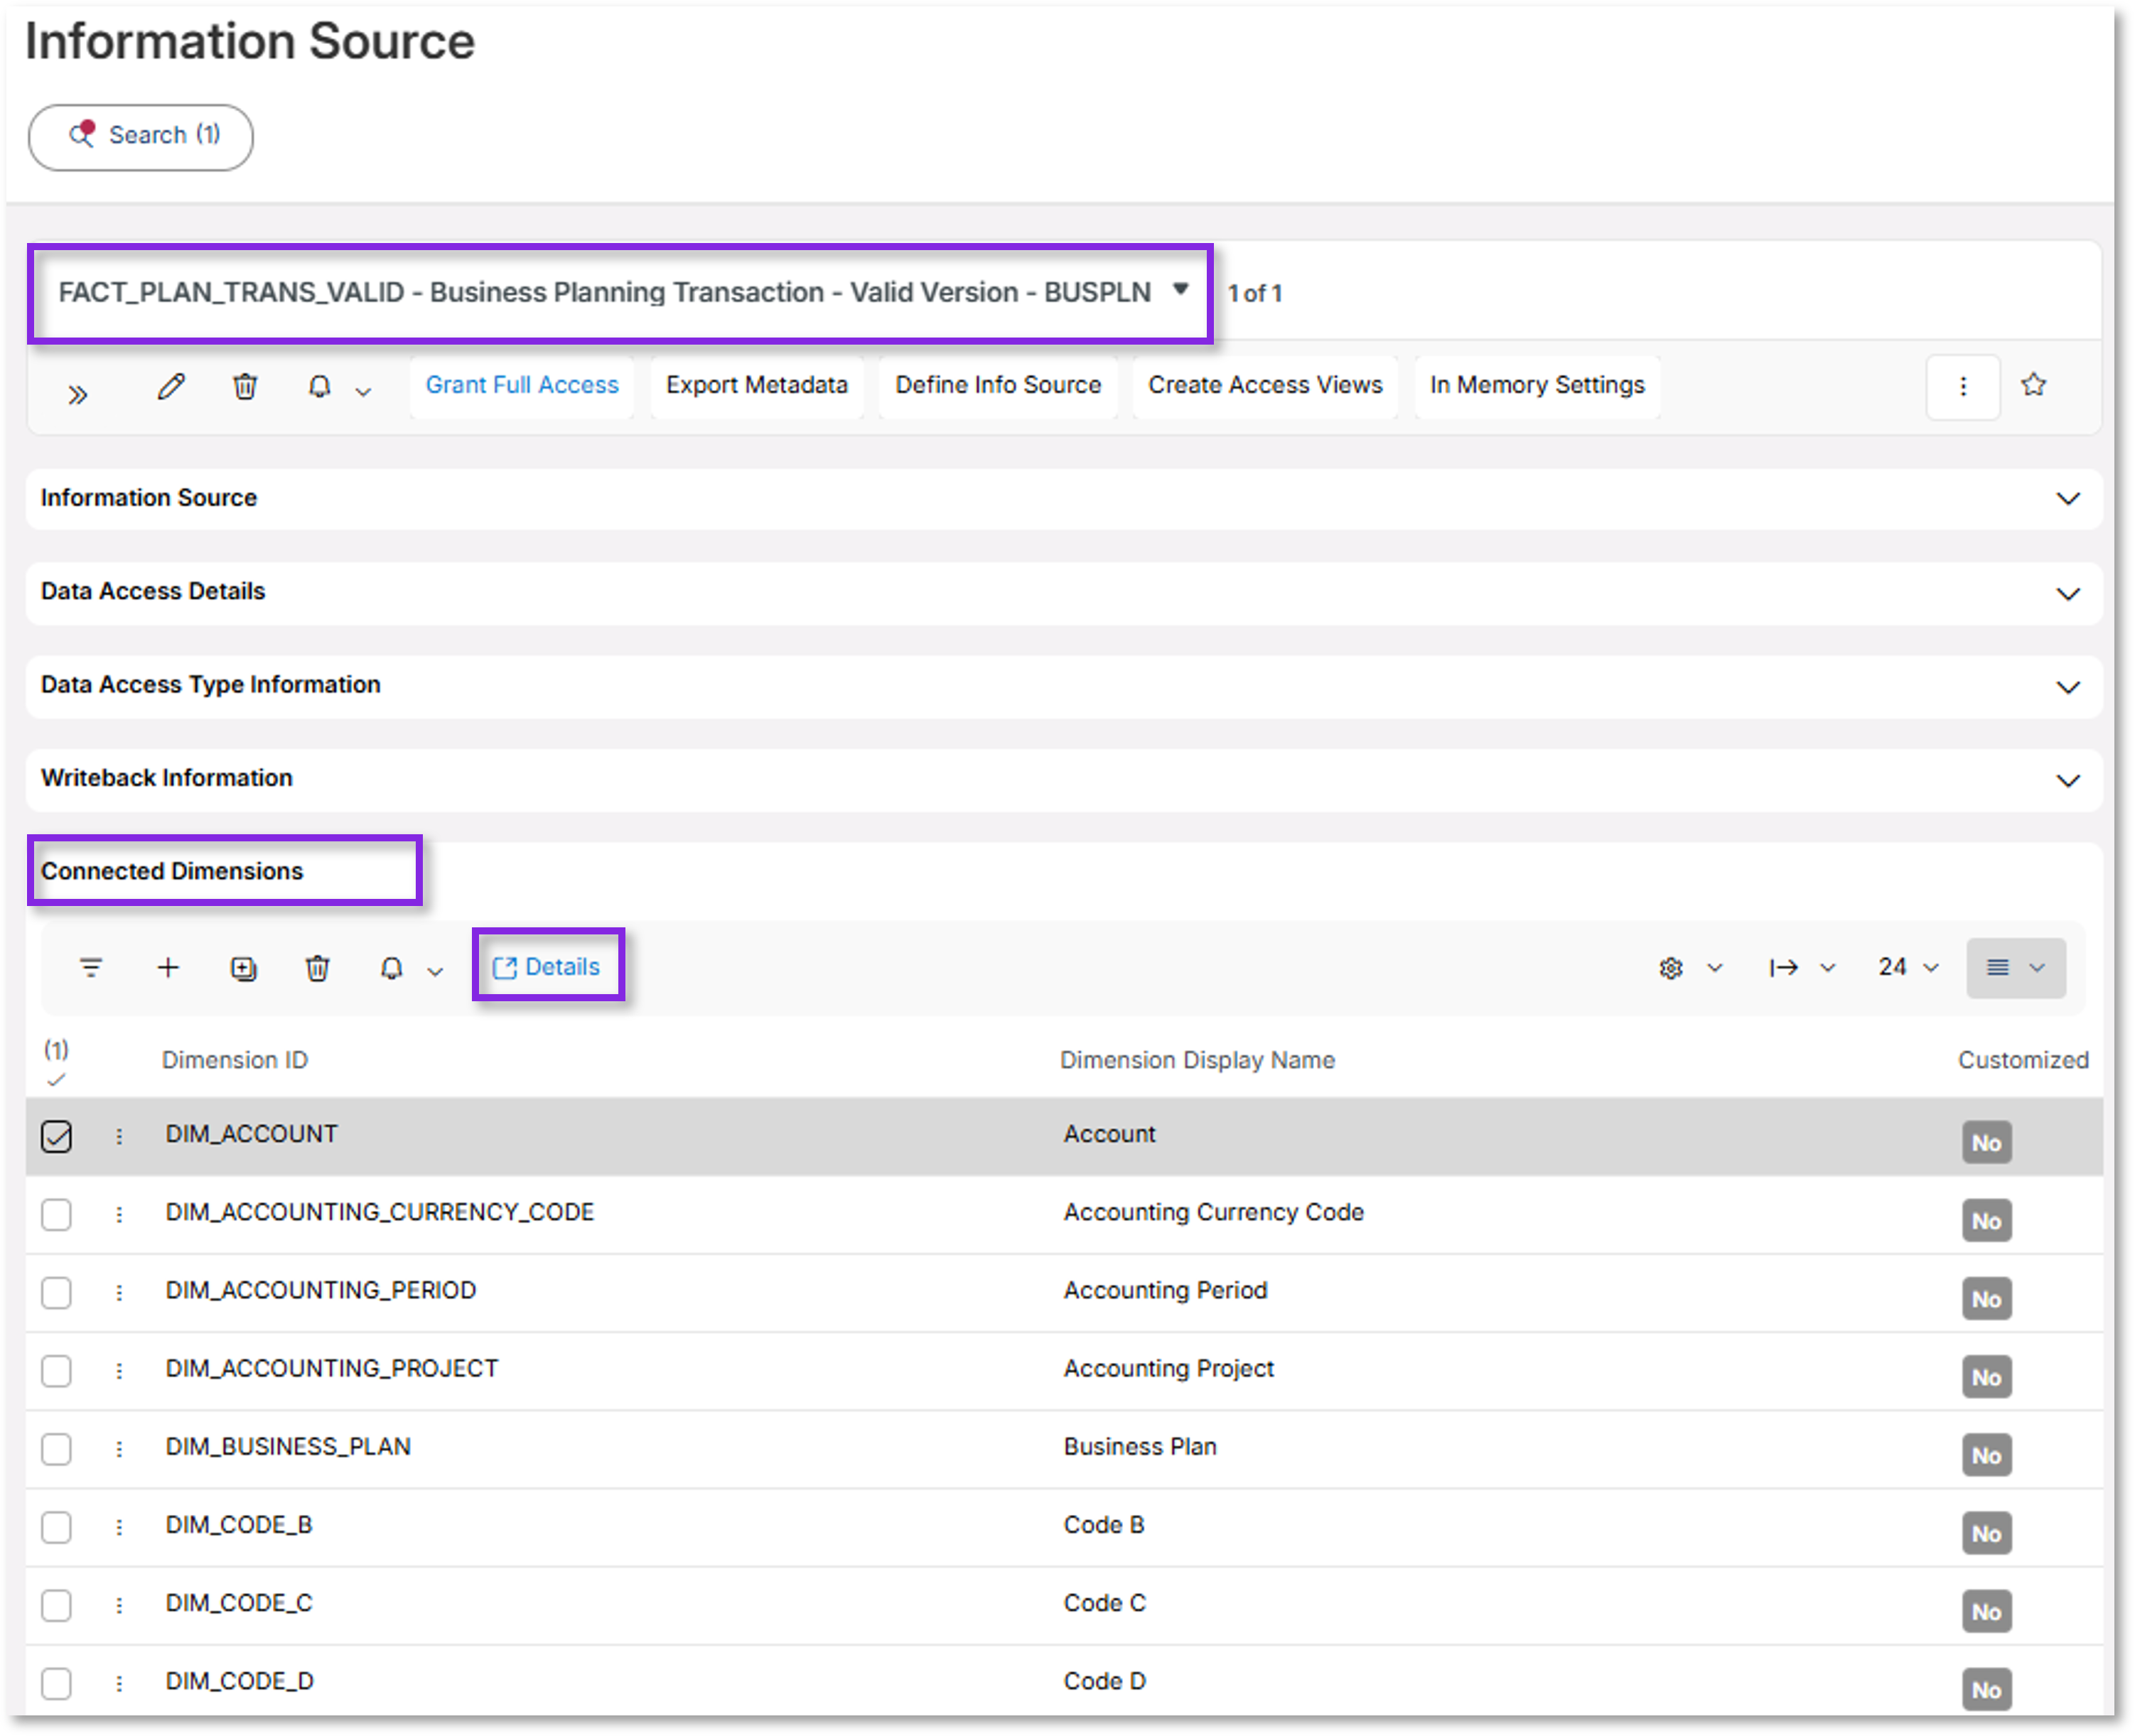Uncheck the DIM_ACCOUNT row checkbox
Viewport: 2135px width, 1736px height.
[57, 1137]
